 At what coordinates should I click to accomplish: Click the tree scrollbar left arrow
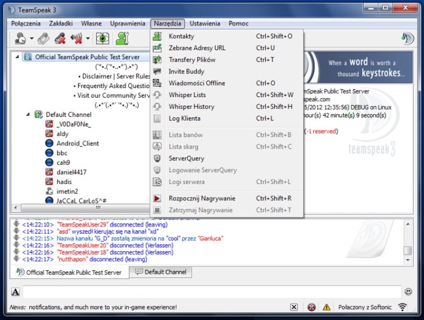point(16,208)
